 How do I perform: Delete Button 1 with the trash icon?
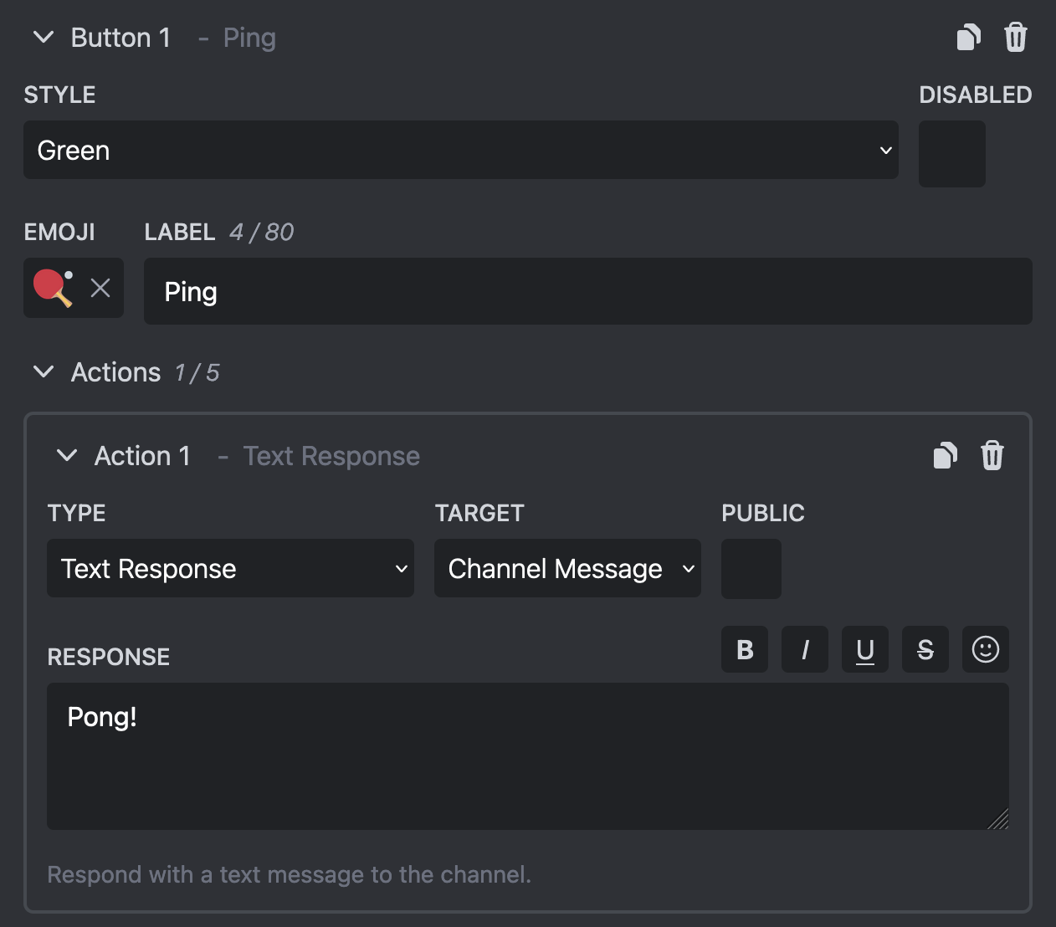[1016, 37]
